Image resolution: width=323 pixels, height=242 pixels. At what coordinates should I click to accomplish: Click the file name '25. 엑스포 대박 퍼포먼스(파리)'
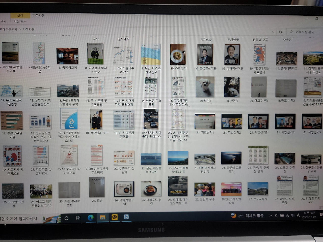(x=41, y=204)
